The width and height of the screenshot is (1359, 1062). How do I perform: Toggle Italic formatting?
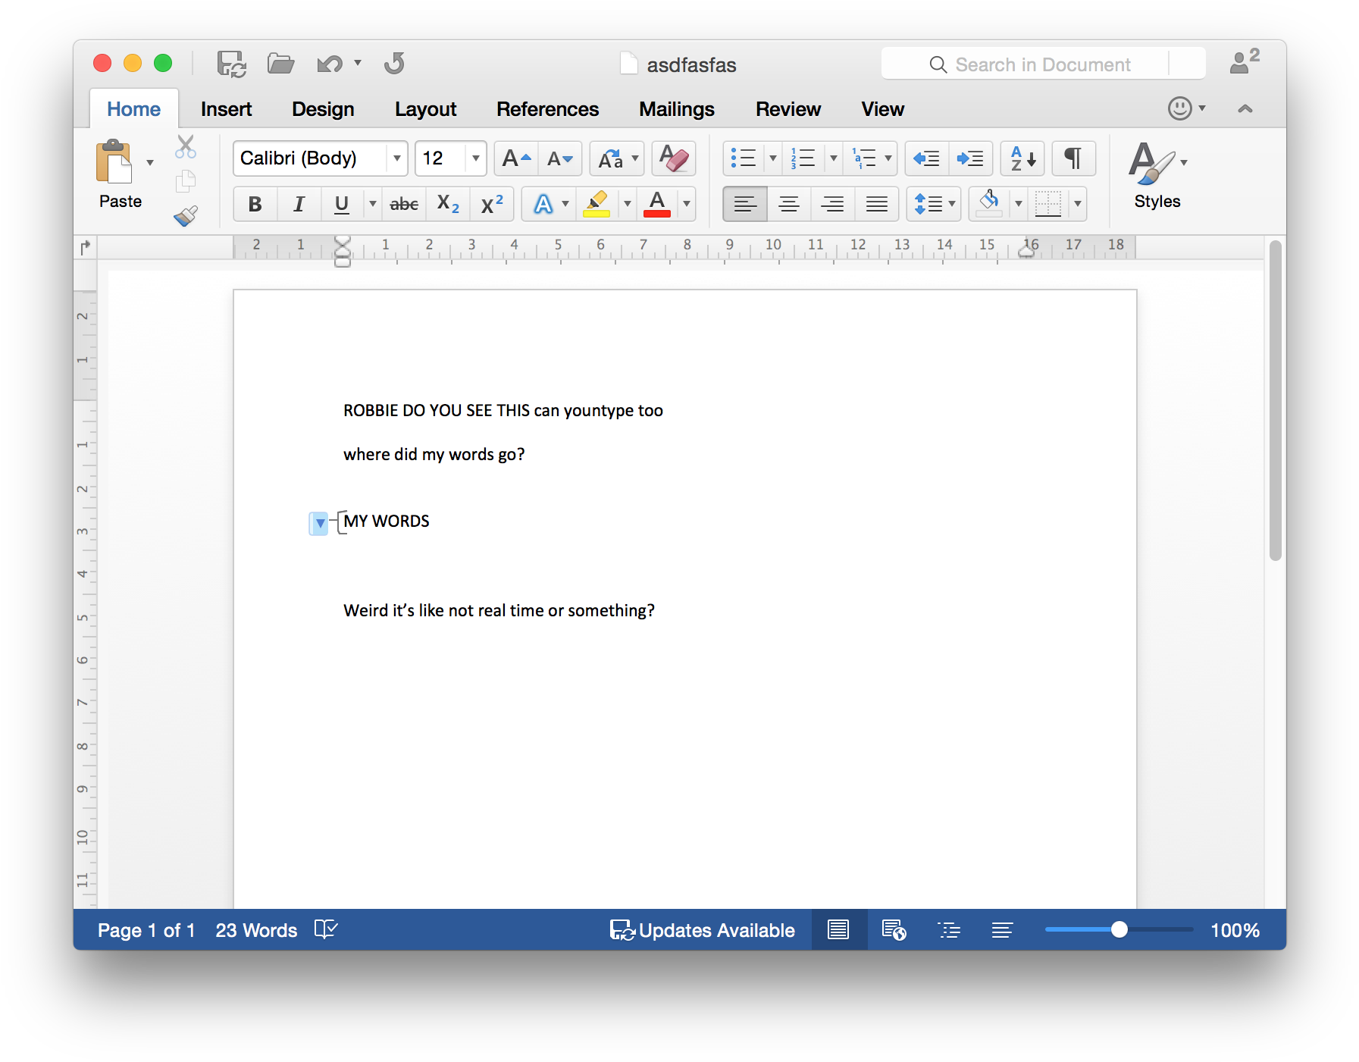point(299,204)
